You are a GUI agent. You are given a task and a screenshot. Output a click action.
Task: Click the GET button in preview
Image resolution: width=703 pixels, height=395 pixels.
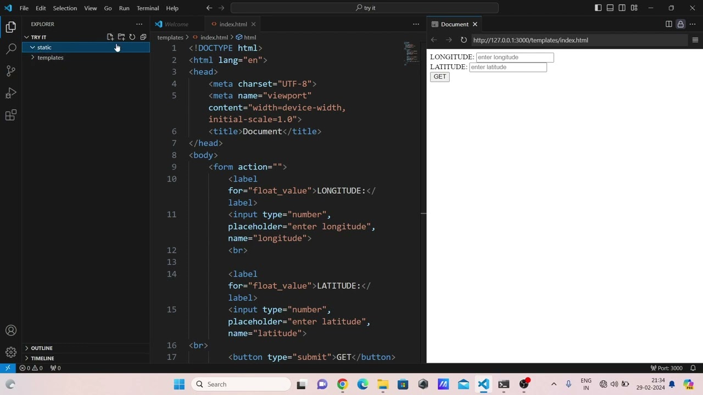[x=440, y=77]
